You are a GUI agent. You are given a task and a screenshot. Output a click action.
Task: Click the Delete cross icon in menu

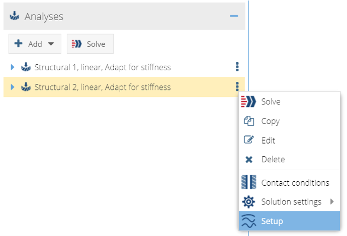[x=249, y=160]
